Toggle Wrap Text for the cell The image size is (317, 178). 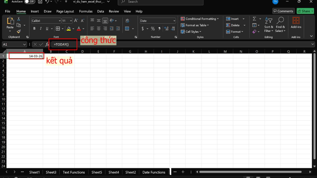127,21
